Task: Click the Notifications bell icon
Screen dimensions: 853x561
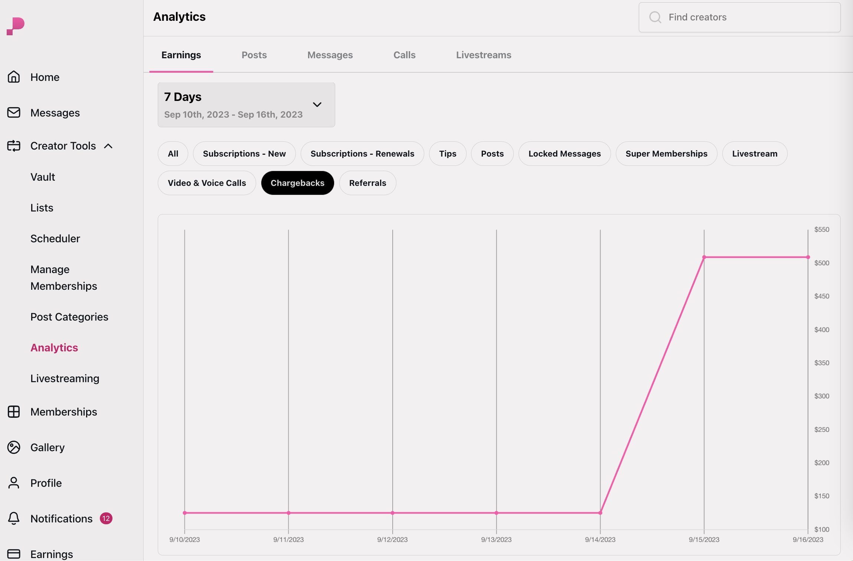Action: [14, 518]
